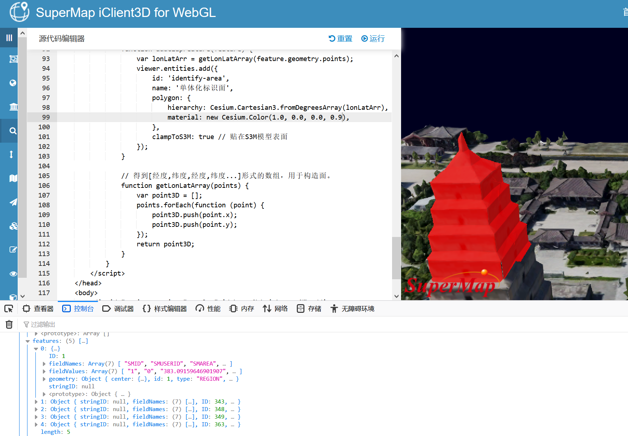Click code editor scrollbar up arrow
The height and width of the screenshot is (436, 628).
[x=396, y=56]
